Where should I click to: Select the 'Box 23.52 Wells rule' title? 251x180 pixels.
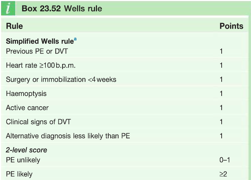[62, 9]
